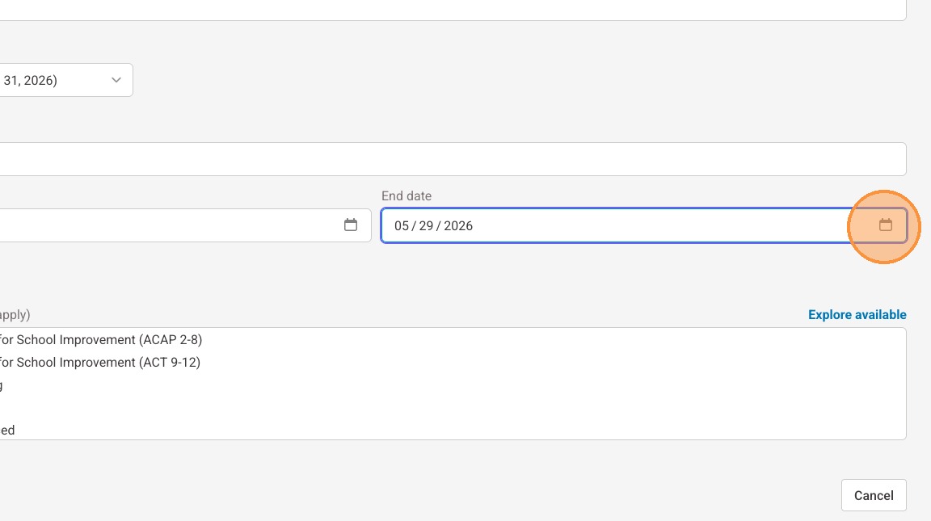
Task: Select the day "29" in End date
Action: (426, 225)
